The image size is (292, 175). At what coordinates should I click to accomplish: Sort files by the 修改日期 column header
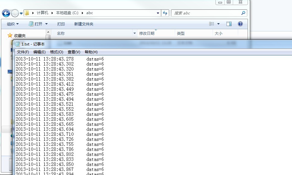coord(147,33)
